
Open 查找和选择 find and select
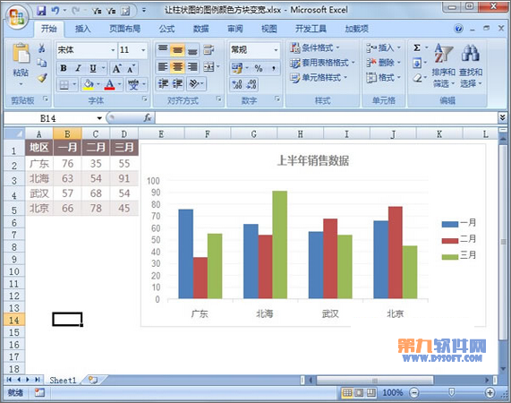(471, 66)
